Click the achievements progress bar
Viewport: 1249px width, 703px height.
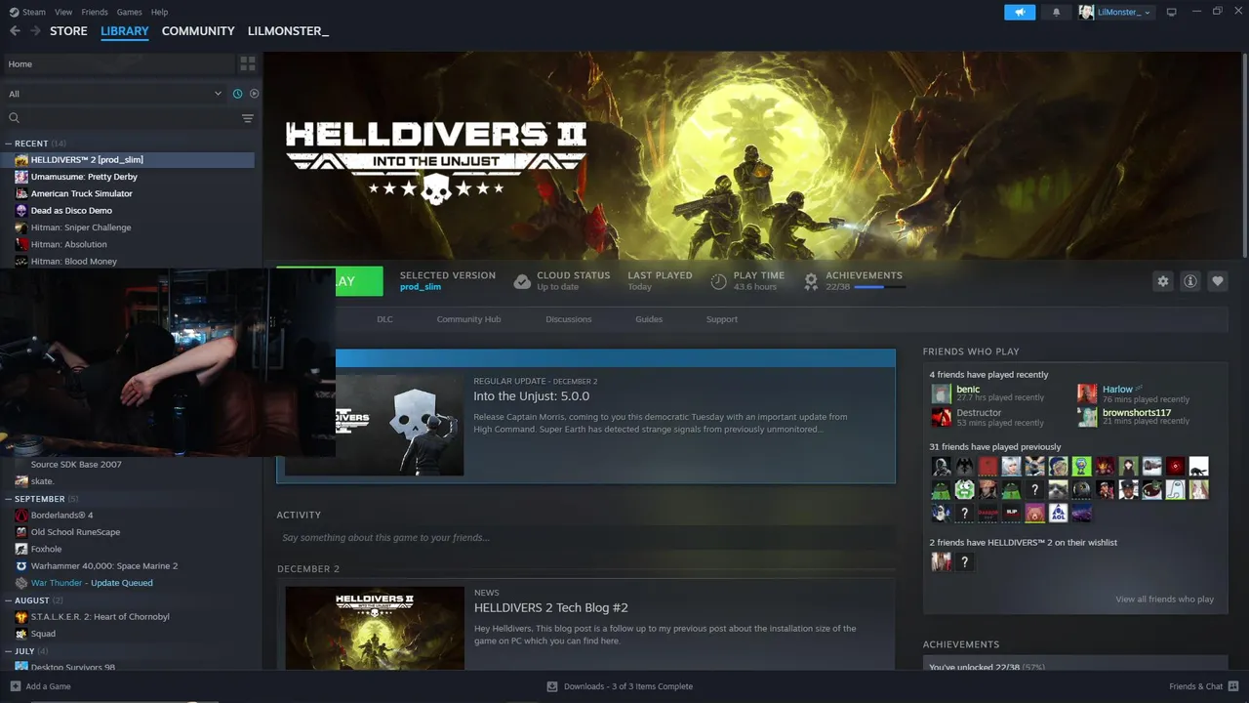(879, 287)
